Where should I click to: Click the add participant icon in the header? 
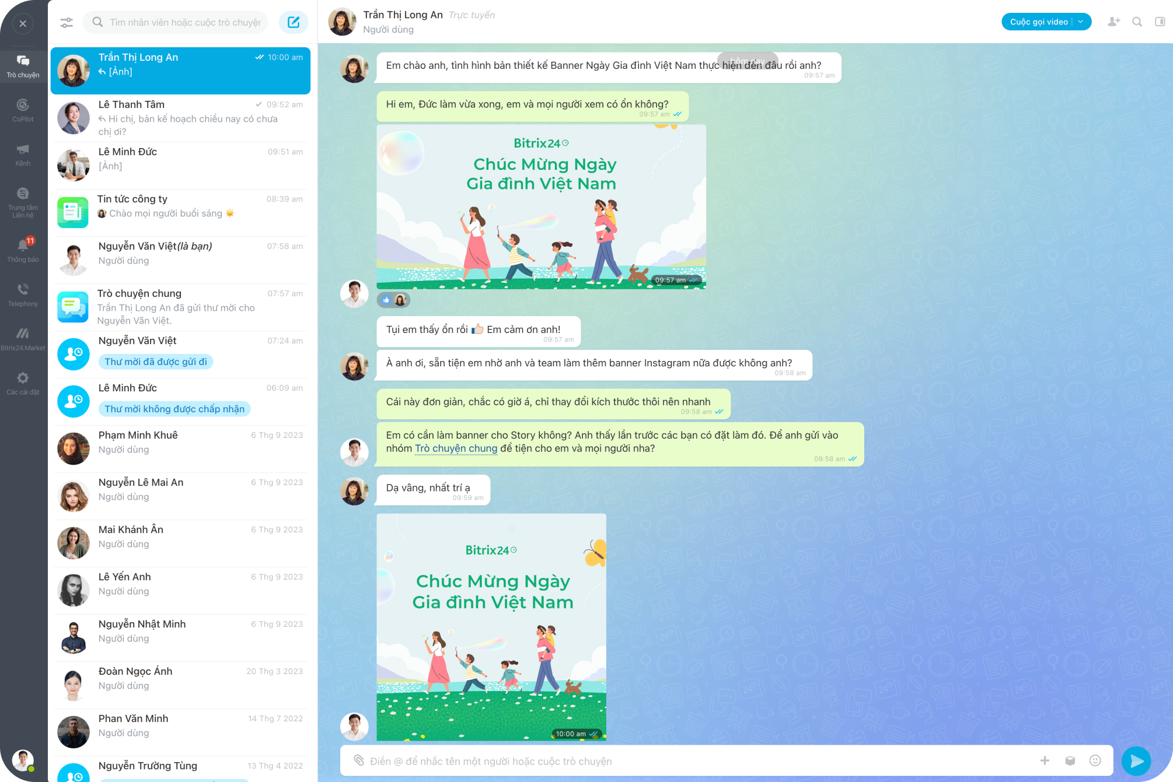click(1113, 22)
